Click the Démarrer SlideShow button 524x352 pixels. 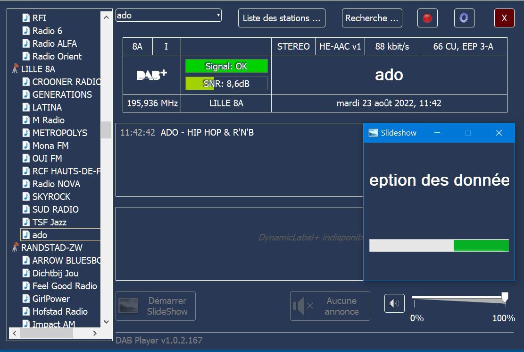coord(156,306)
